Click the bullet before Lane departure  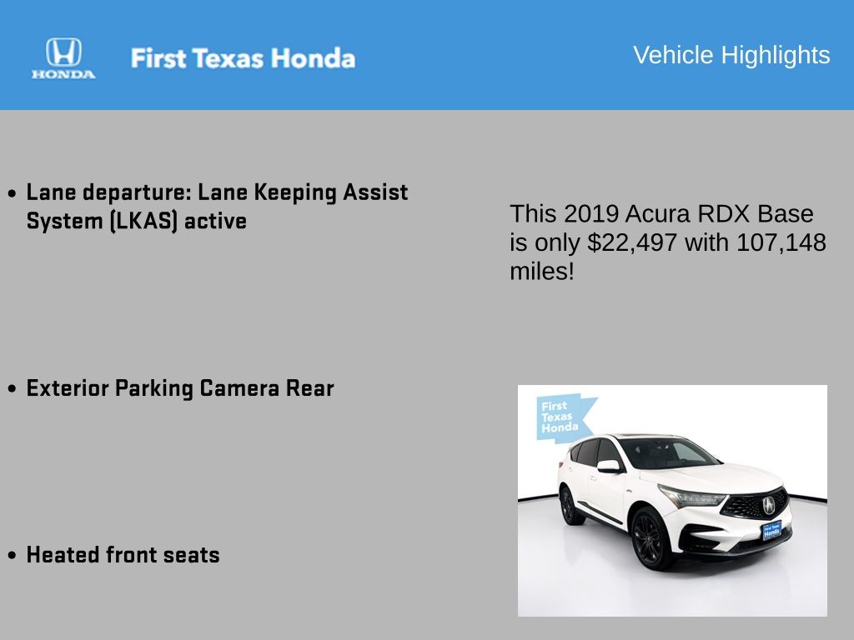[x=13, y=193]
